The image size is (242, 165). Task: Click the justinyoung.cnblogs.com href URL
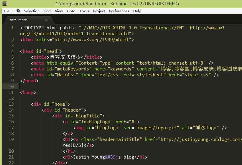click(x=201, y=139)
